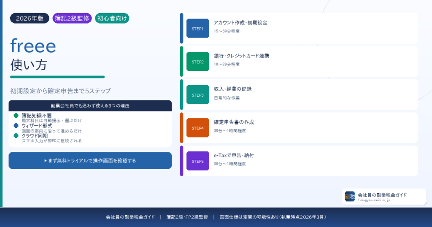Click the 日常的な作業 note
This screenshot has width=432, height=227.
click(227, 98)
